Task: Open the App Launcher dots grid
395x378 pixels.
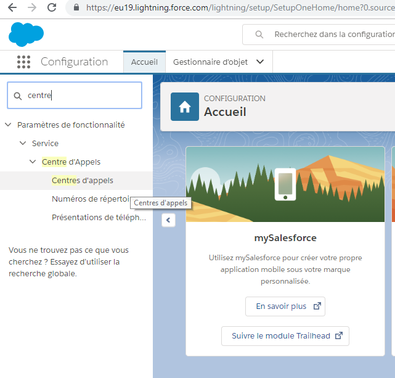Action: click(23, 62)
